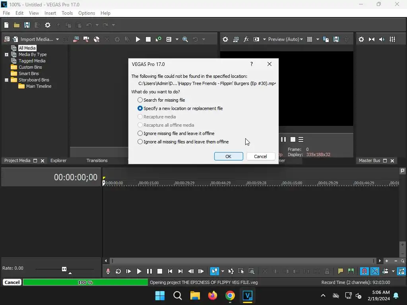Click the Record microphone button
The image size is (407, 305).
tap(108, 271)
